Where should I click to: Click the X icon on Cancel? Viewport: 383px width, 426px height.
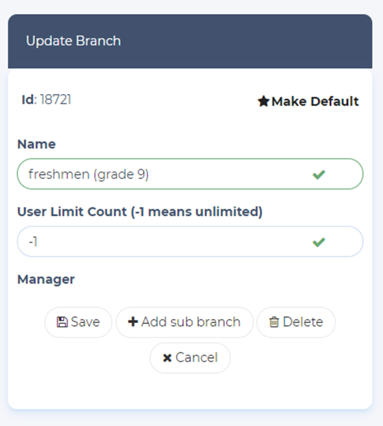167,358
